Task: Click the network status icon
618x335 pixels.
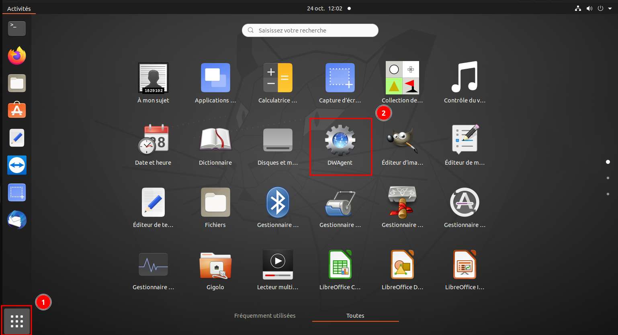Action: click(578, 8)
